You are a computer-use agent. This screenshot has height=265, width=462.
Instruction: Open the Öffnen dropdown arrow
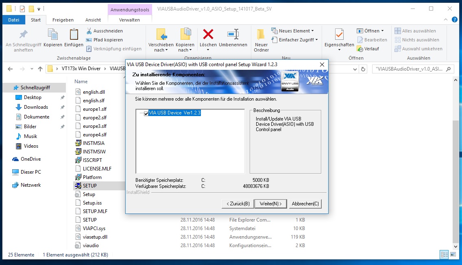pyautogui.click(x=382, y=31)
